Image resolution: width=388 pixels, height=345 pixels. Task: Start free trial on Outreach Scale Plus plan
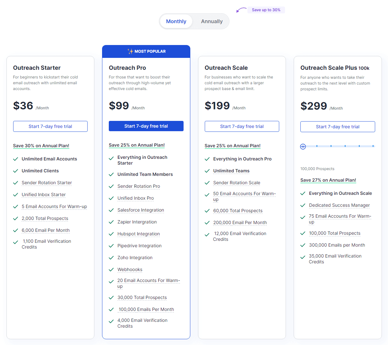[x=338, y=127]
